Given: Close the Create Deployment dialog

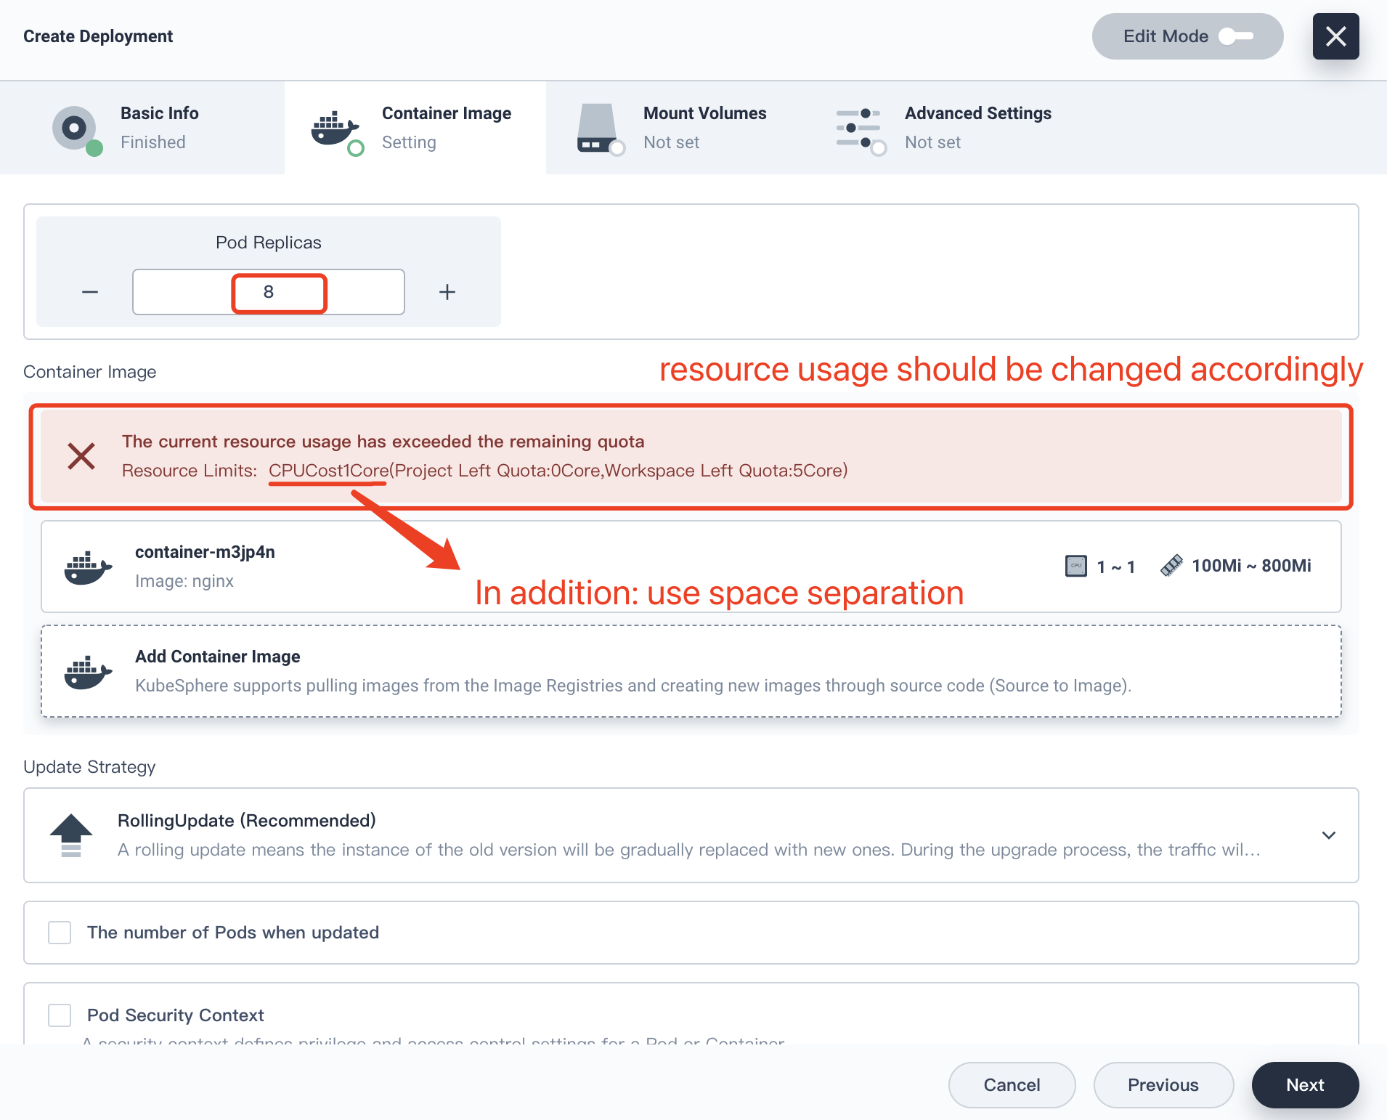Looking at the screenshot, I should click(x=1335, y=36).
